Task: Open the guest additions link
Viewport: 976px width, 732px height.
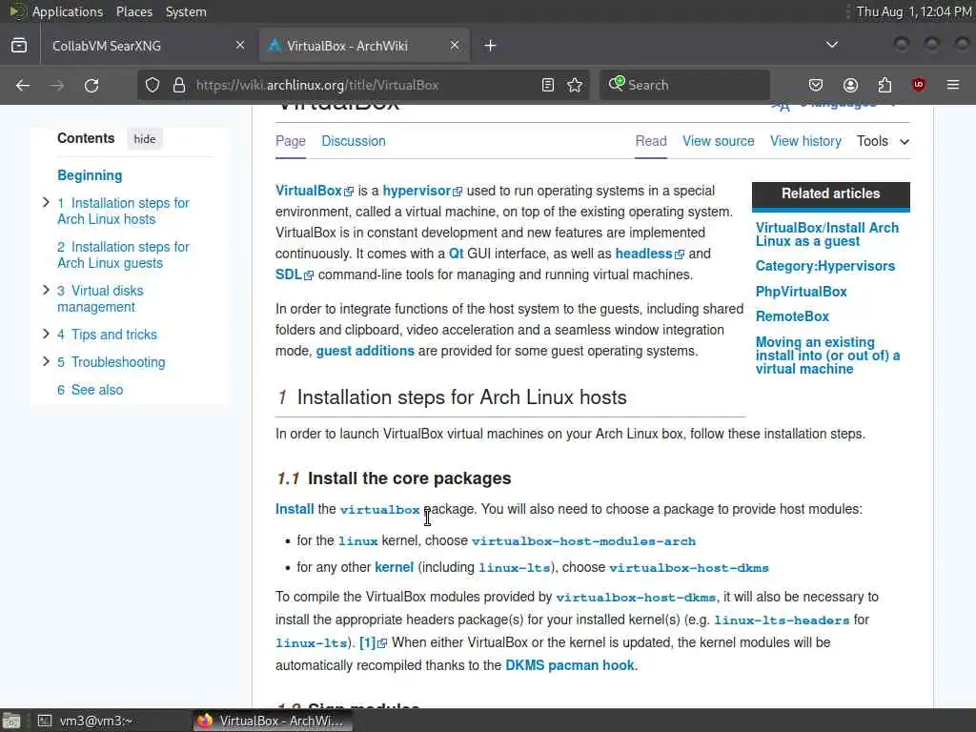Action: pyautogui.click(x=365, y=351)
